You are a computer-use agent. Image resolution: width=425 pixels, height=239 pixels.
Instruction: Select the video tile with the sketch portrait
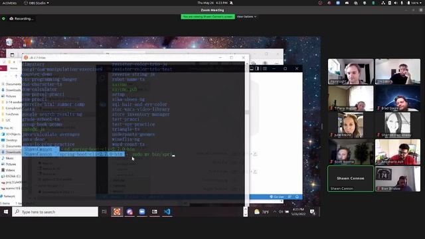[x=398, y=125]
